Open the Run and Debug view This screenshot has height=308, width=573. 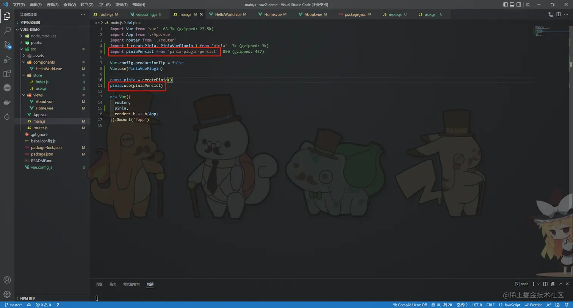(7, 59)
